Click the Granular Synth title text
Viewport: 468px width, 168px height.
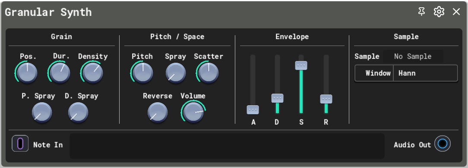point(48,12)
